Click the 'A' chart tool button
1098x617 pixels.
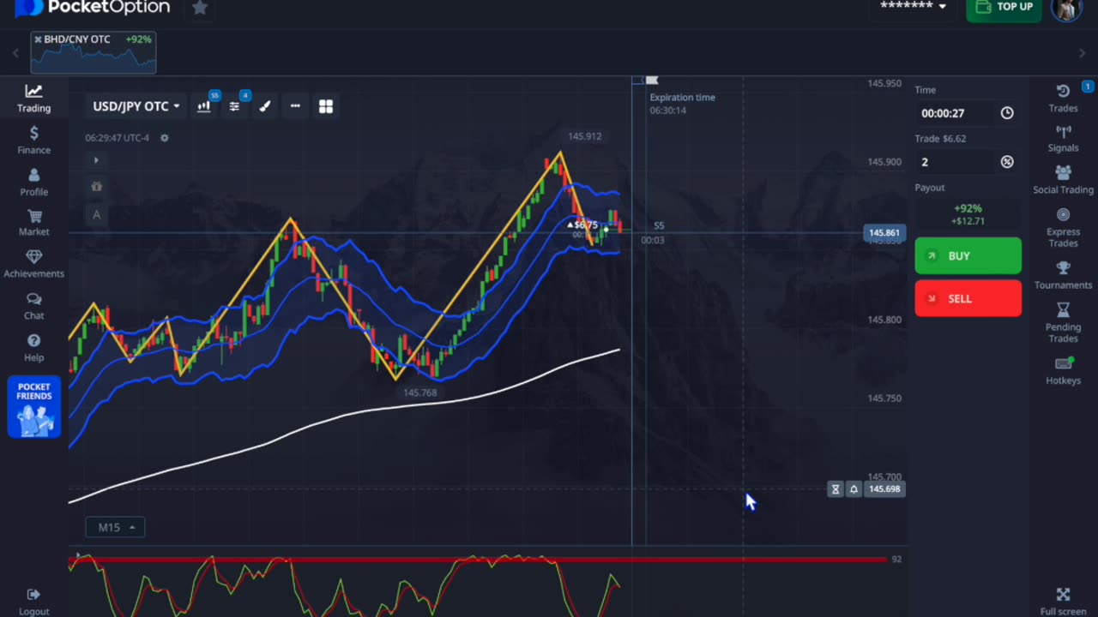[x=96, y=214]
